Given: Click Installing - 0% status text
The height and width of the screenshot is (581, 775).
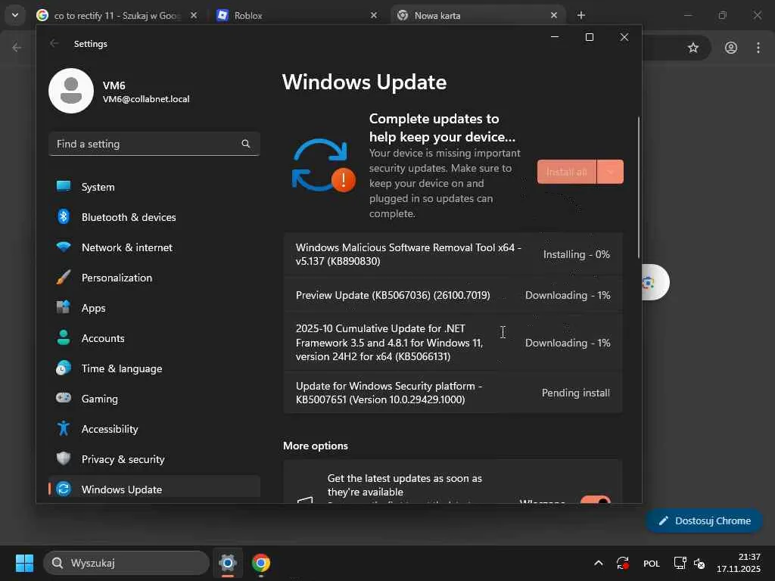Looking at the screenshot, I should 576,254.
